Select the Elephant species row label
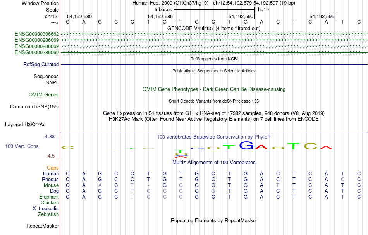The width and height of the screenshot is (368, 235). (49, 197)
